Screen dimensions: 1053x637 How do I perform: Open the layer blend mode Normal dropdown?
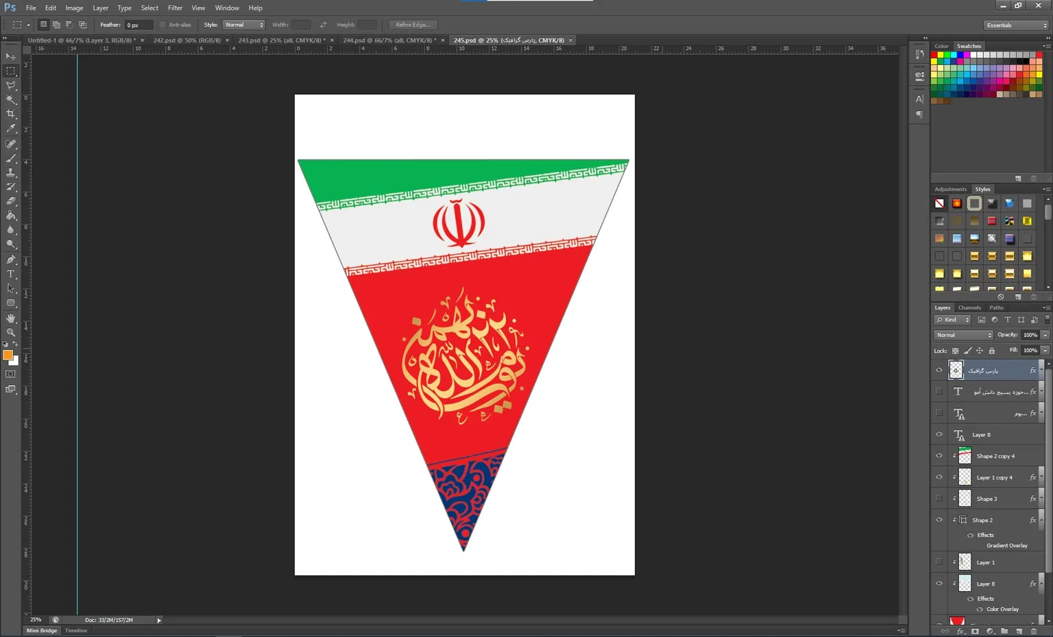[963, 335]
